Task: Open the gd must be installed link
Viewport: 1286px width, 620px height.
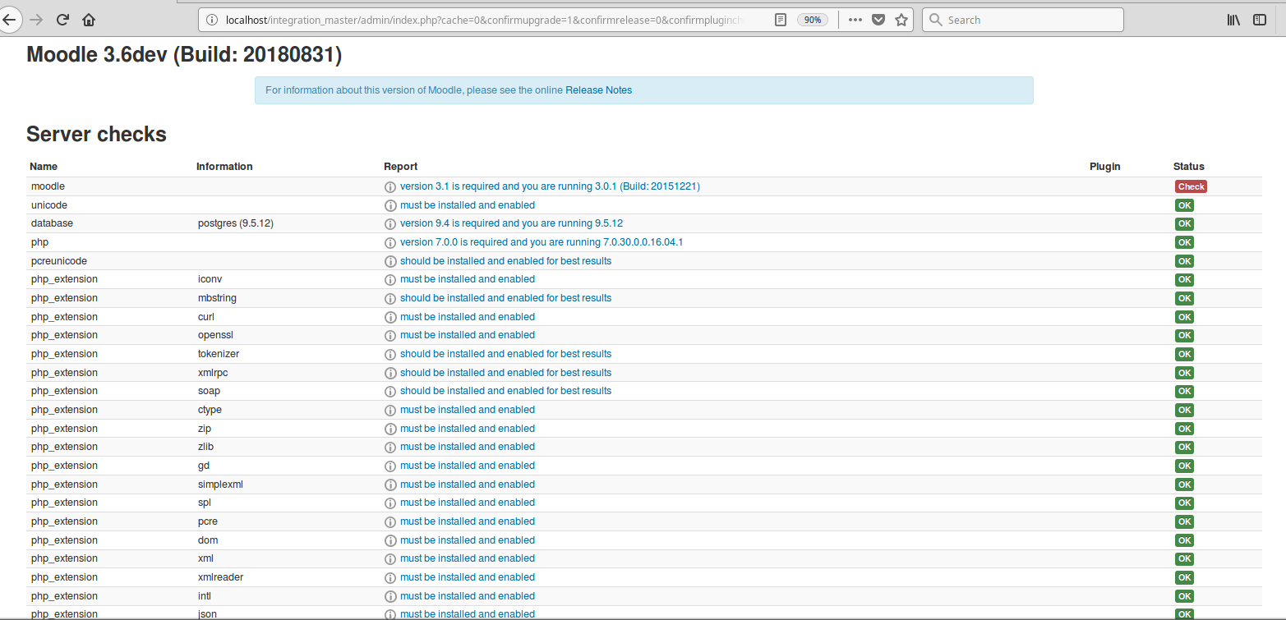Action: tap(468, 466)
